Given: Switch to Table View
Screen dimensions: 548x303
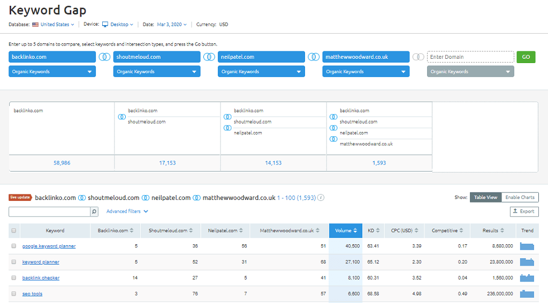Looking at the screenshot, I should tap(485, 197).
